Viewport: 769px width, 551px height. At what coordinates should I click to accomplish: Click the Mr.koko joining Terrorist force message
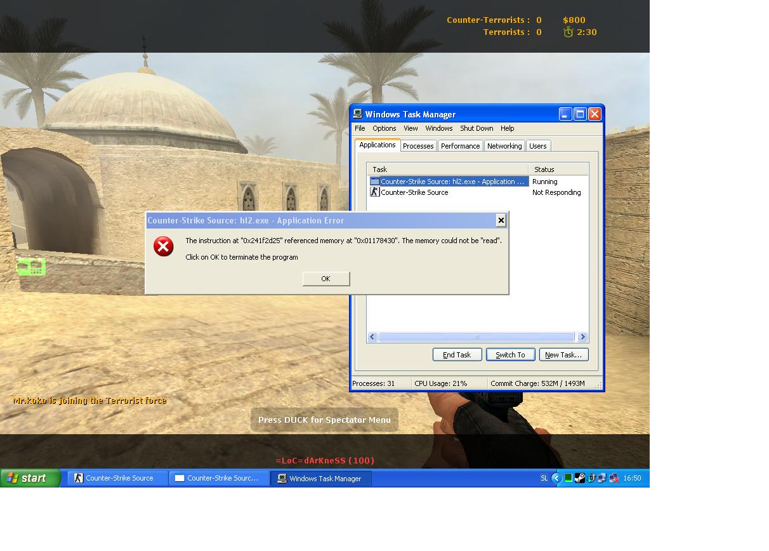coord(89,401)
